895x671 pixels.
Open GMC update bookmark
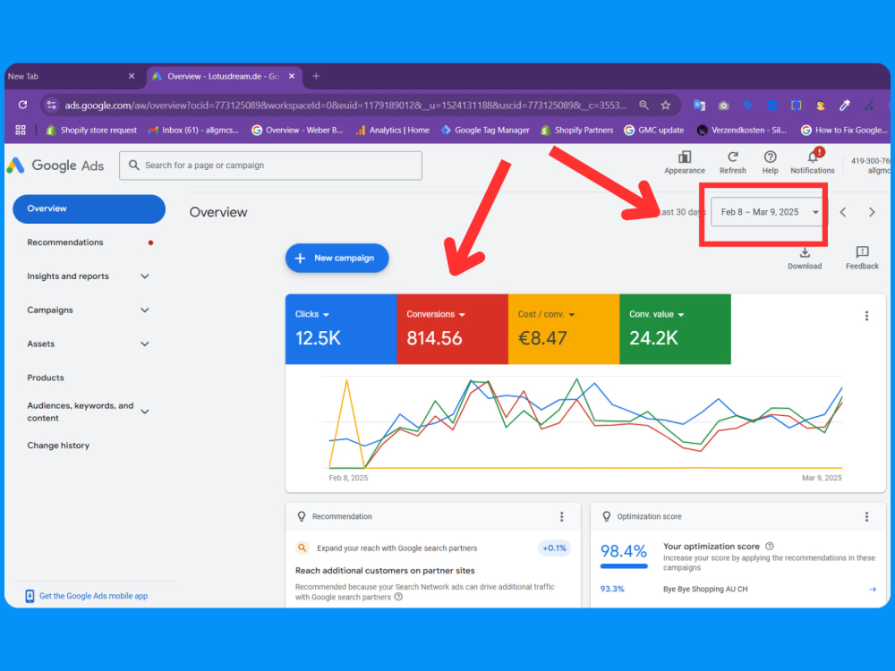tap(654, 130)
